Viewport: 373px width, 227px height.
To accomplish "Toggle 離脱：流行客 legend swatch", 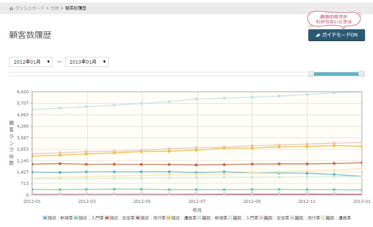I will point(292,218).
